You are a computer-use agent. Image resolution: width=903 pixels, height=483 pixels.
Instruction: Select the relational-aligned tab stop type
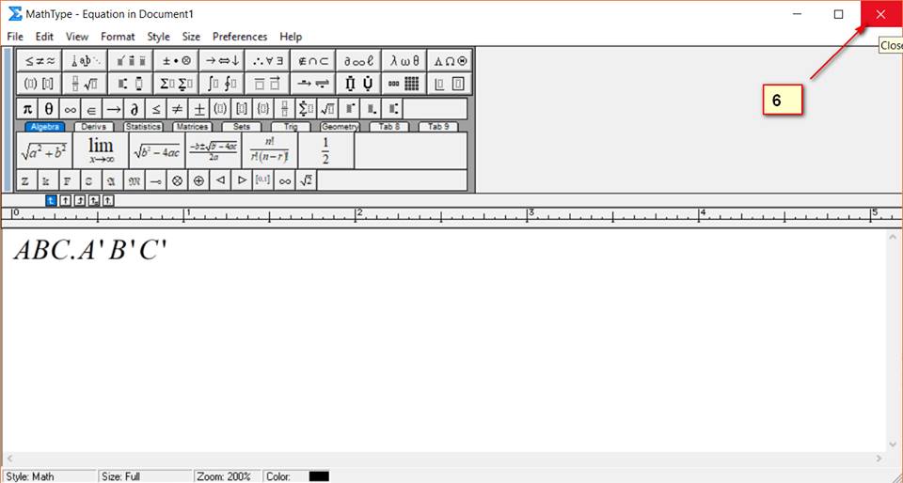click(94, 200)
